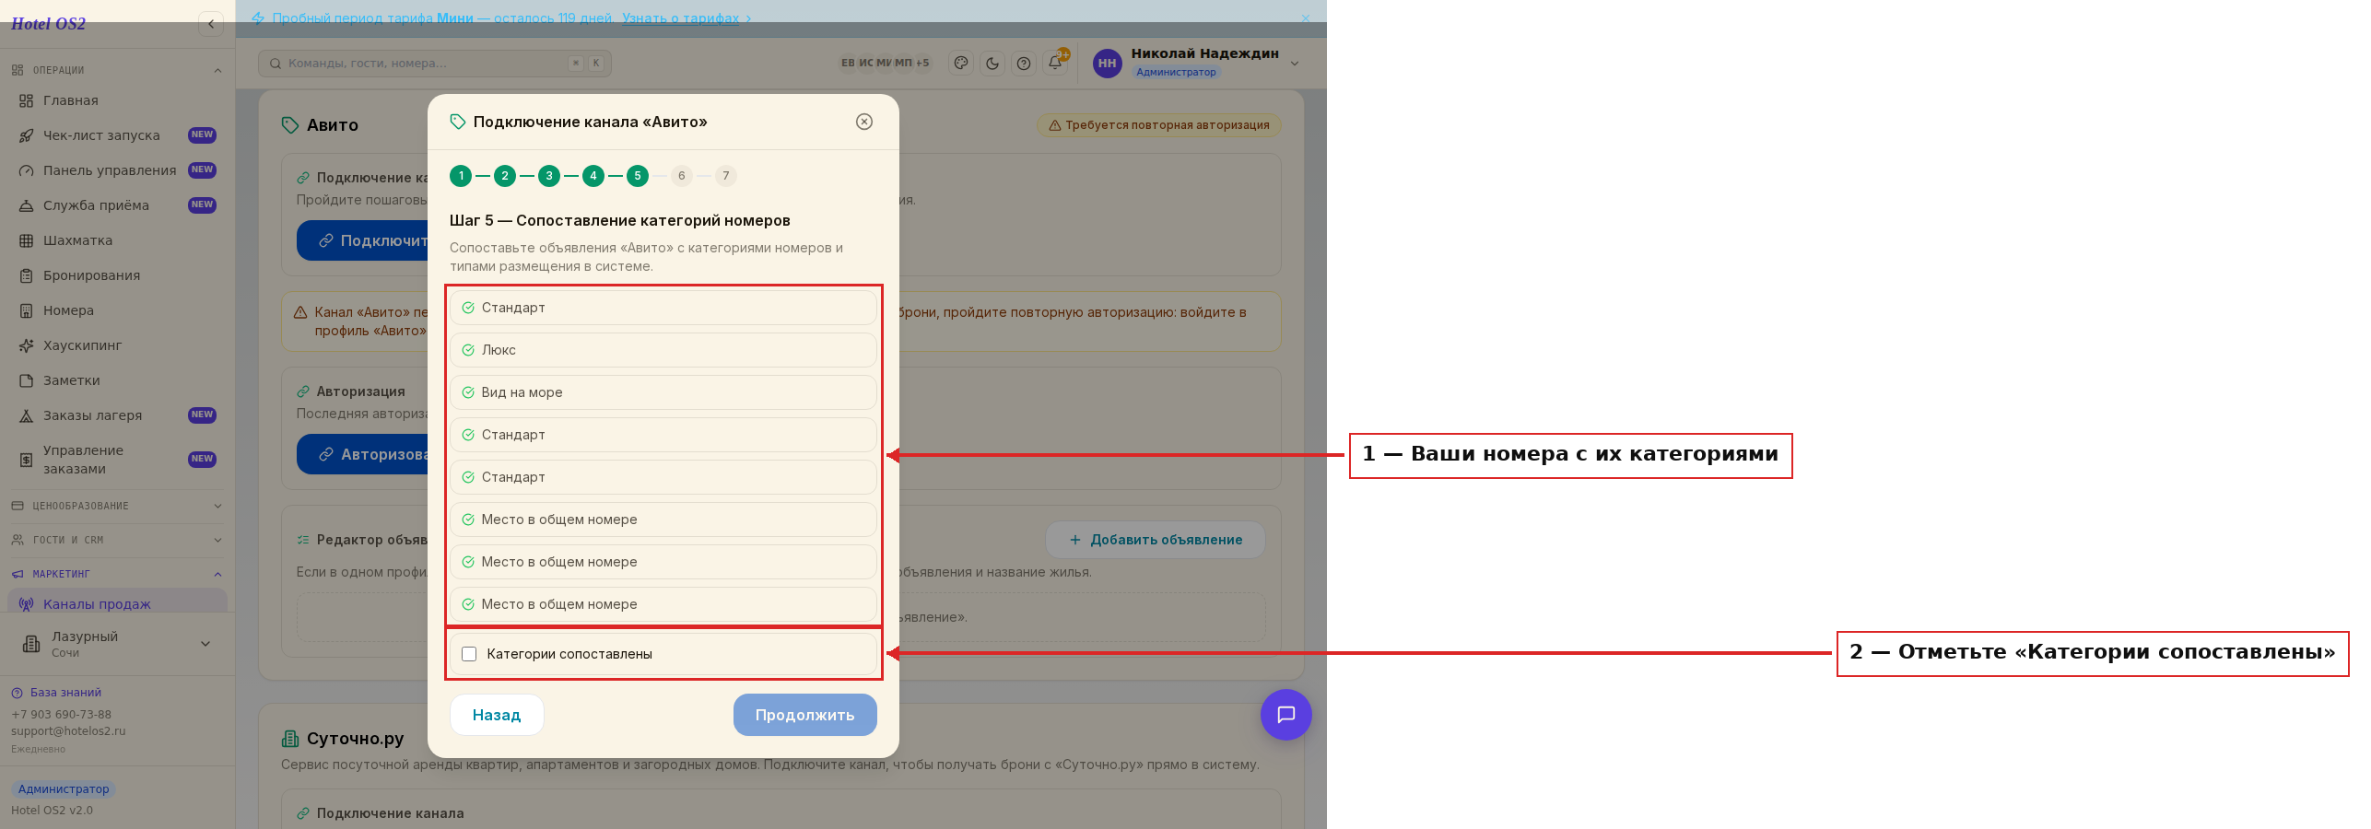The image size is (2371, 829).
Task: Open the Лазурный property switcher
Action: point(117,644)
